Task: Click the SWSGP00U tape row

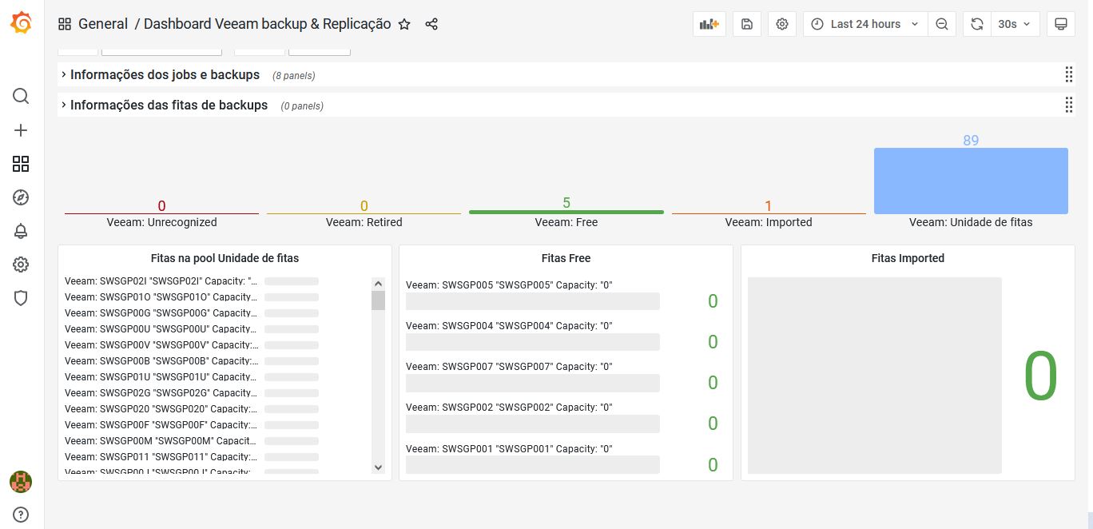Action: [192, 329]
